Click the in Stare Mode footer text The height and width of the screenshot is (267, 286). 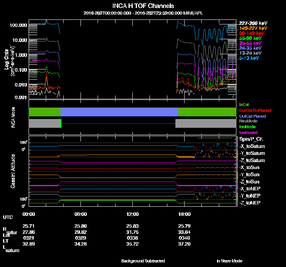229,261
